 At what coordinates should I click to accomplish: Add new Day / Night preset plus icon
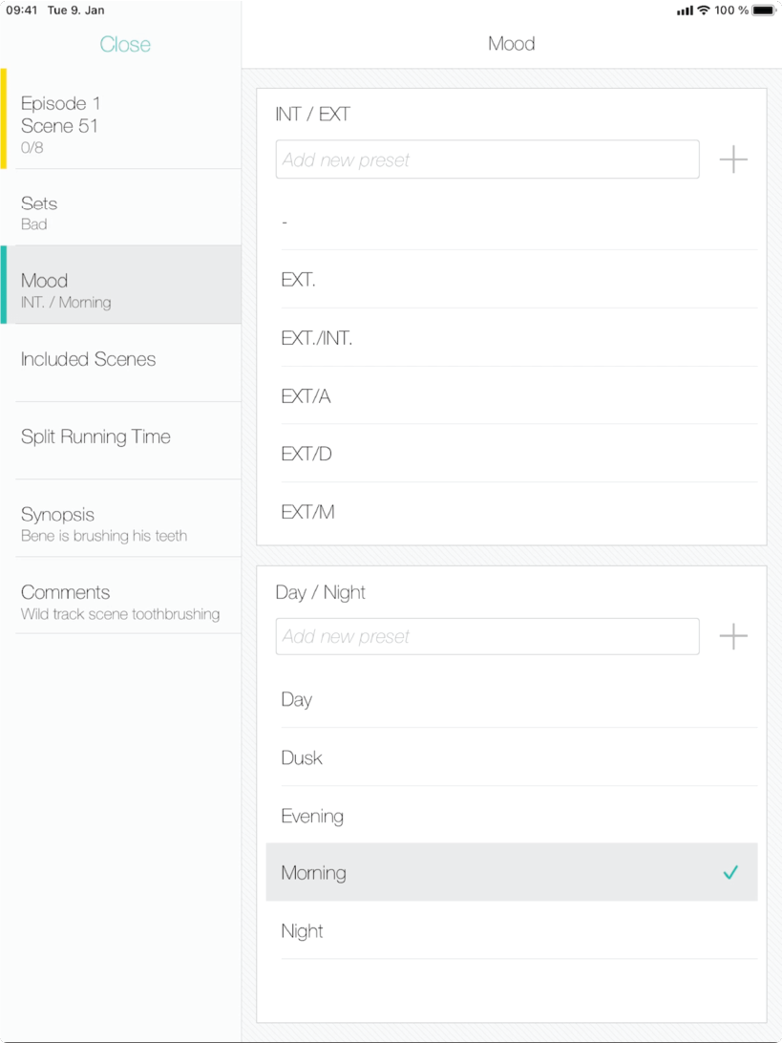point(733,636)
